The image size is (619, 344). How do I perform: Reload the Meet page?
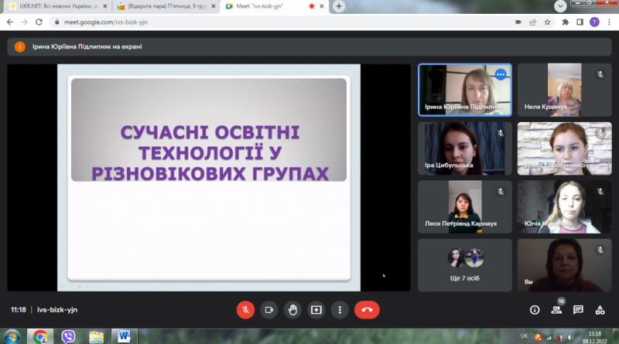tap(39, 22)
